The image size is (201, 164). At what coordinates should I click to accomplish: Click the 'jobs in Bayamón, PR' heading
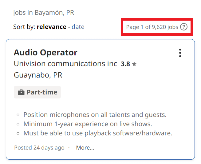pos(44,13)
